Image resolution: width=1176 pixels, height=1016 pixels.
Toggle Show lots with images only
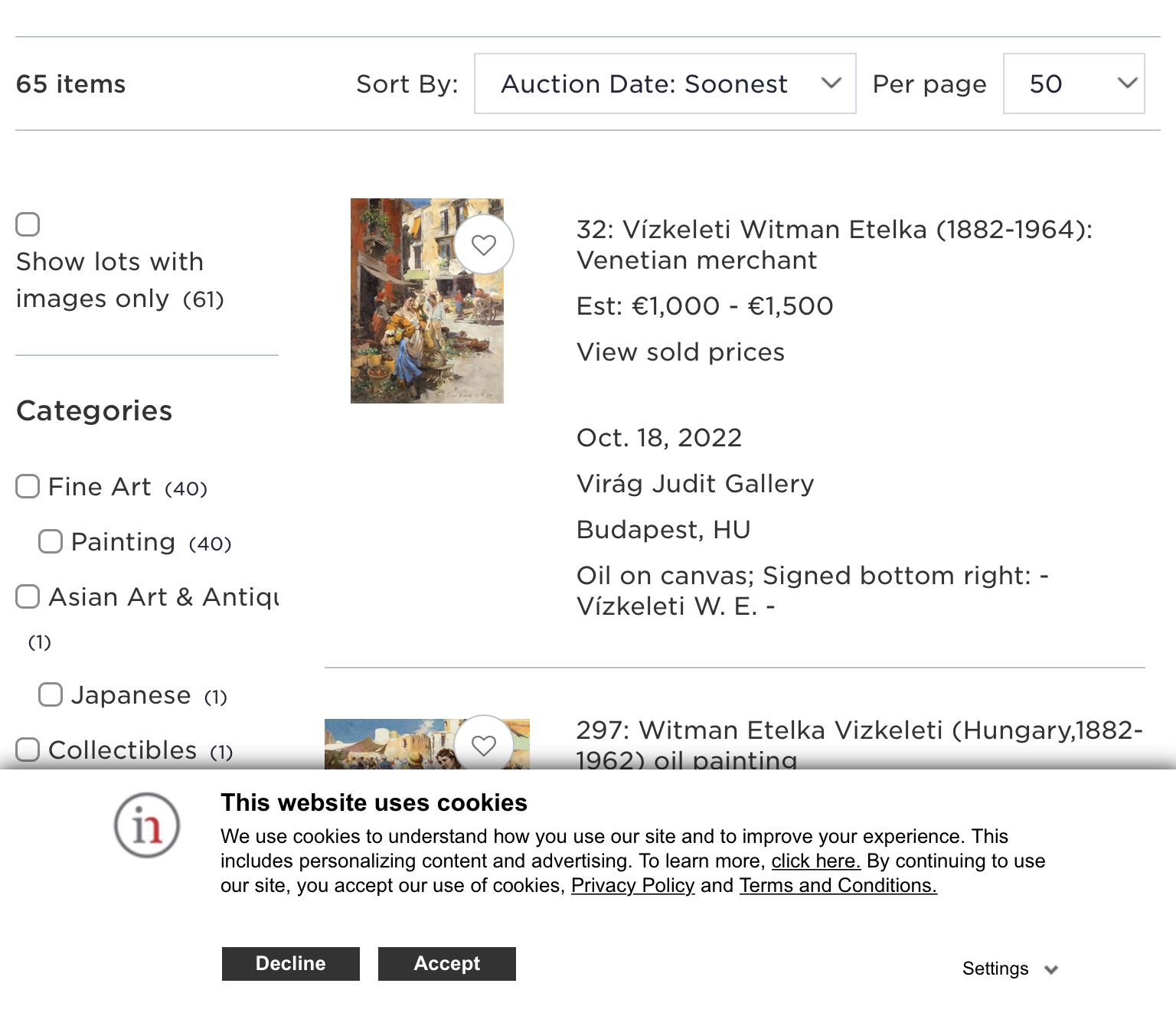28,224
